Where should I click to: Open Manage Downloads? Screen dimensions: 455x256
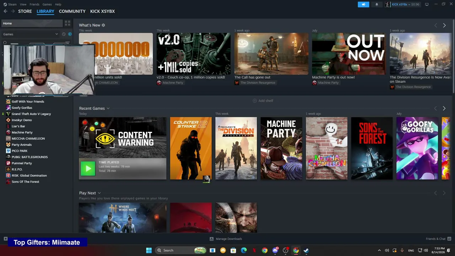click(x=226, y=239)
